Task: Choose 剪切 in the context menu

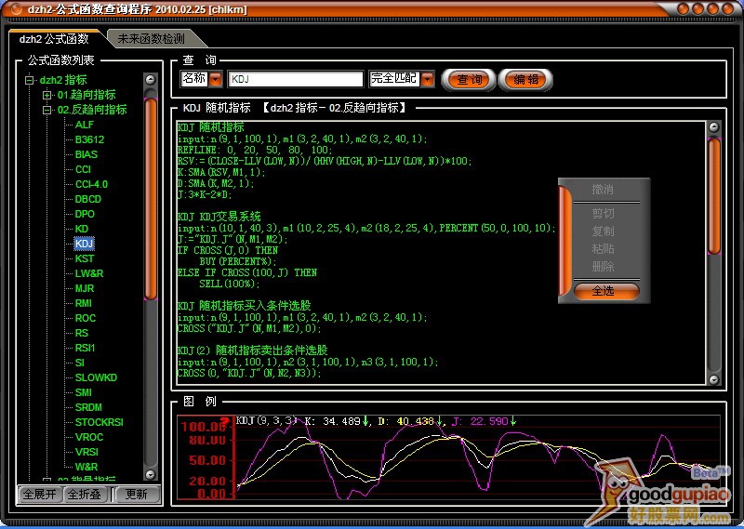Action: point(603,214)
